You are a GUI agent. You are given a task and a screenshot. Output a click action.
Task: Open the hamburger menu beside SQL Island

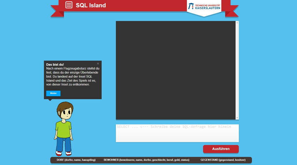(x=69, y=5)
